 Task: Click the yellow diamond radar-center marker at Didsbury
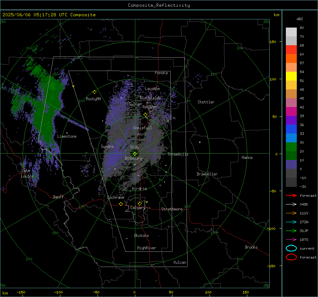135,154
